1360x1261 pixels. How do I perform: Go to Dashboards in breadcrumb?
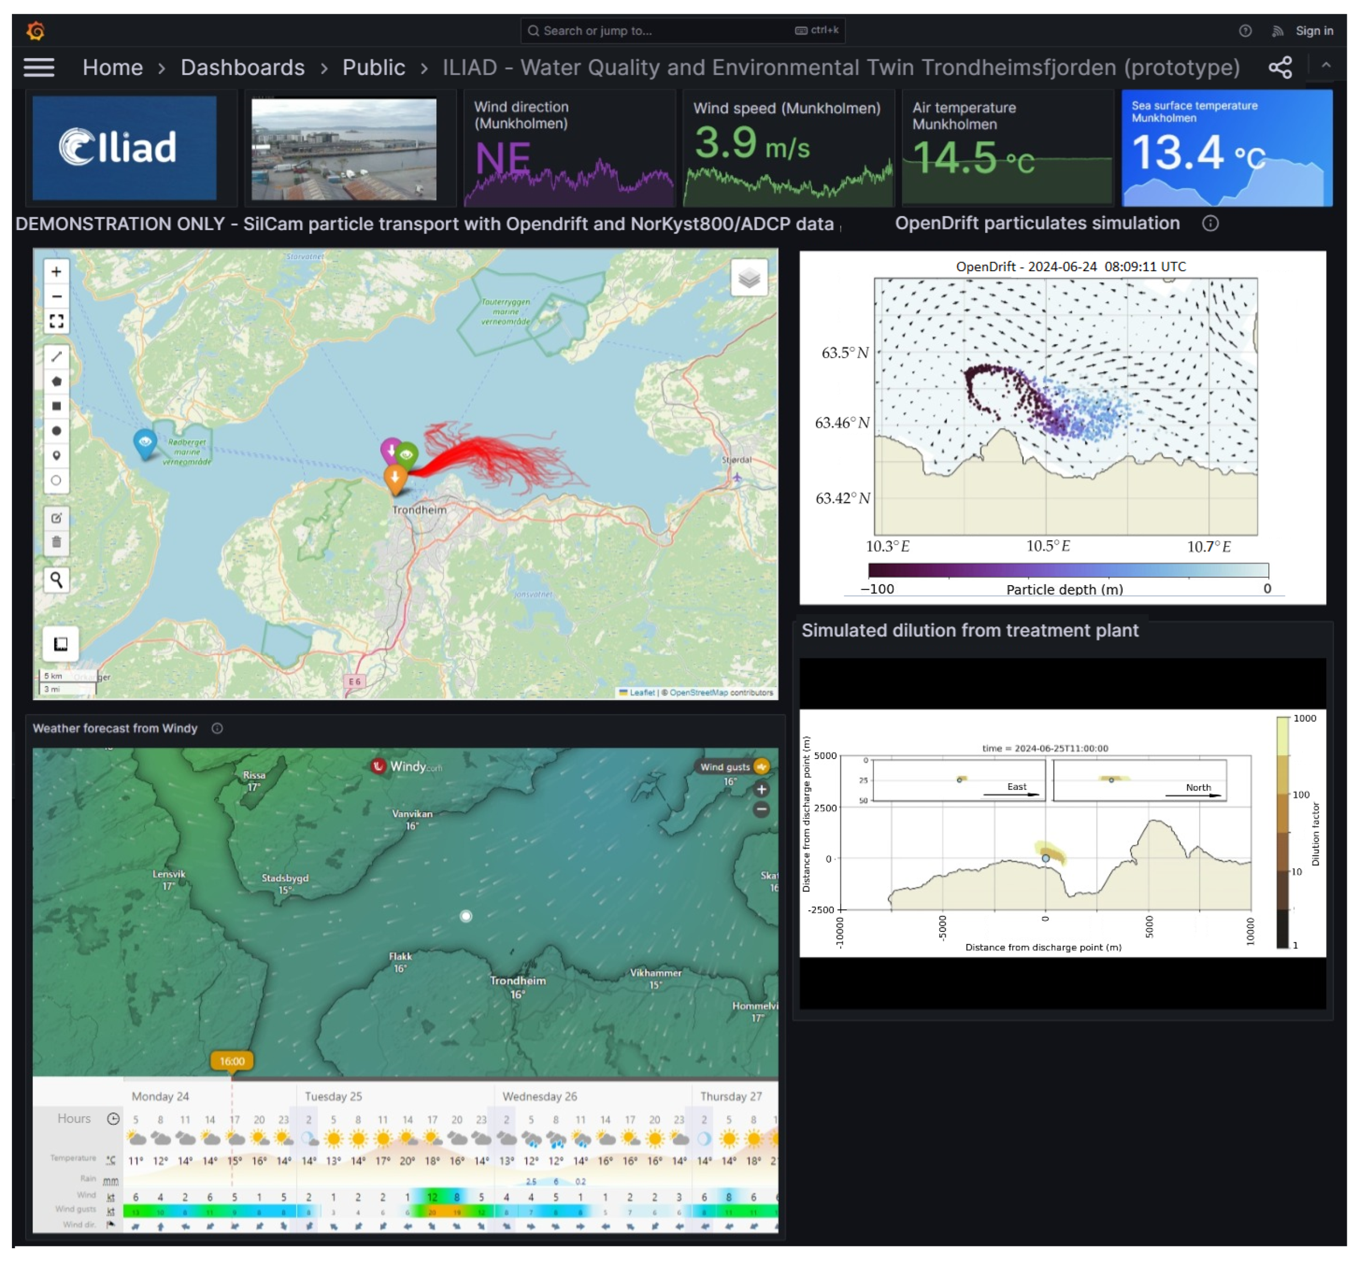(242, 68)
